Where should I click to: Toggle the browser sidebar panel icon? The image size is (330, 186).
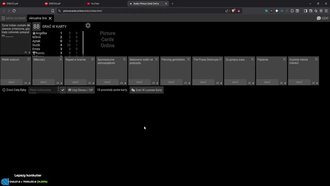click(306, 11)
